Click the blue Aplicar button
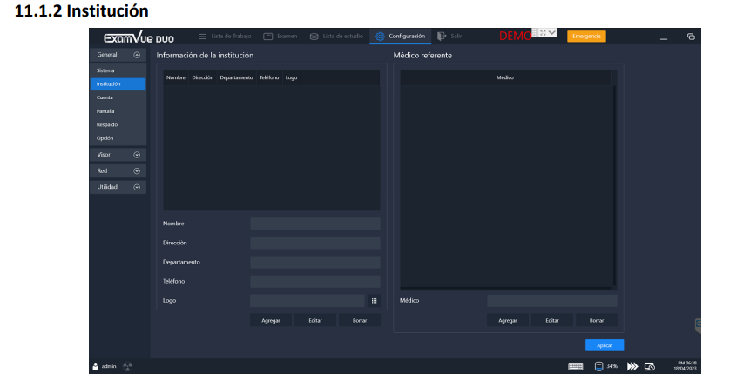This screenshot has width=750, height=387. [x=605, y=345]
